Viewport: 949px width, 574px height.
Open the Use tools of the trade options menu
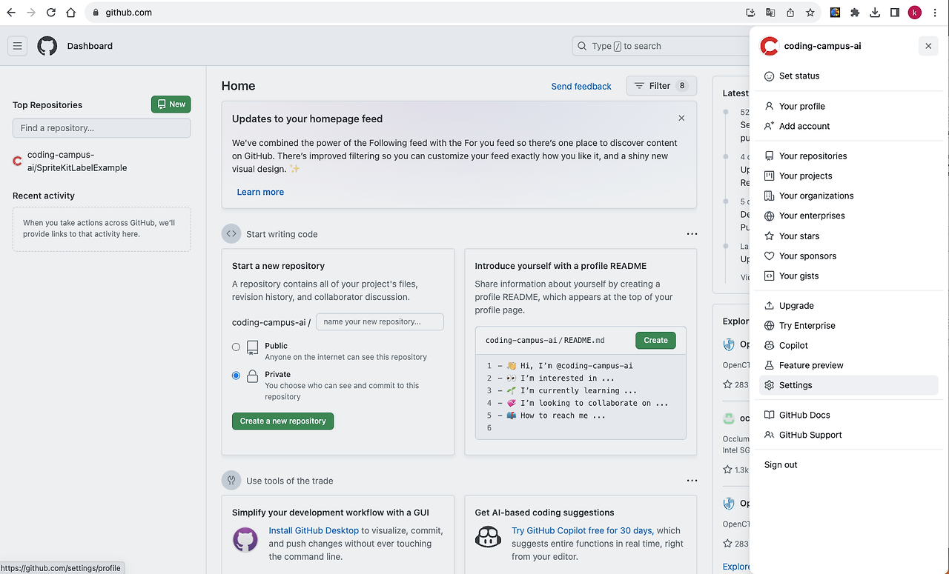tap(692, 481)
